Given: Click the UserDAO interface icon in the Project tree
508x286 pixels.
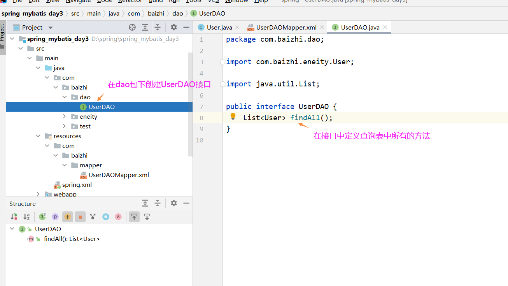Looking at the screenshot, I should pyautogui.click(x=83, y=107).
